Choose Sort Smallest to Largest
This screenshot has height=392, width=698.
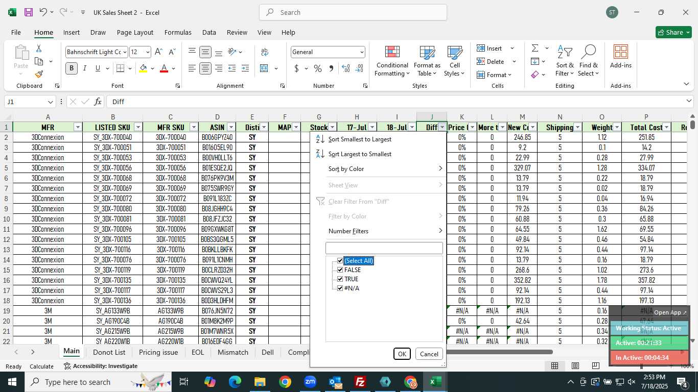point(378,139)
